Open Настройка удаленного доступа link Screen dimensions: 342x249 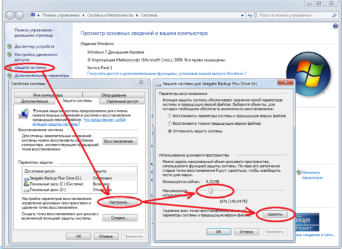(x=36, y=57)
